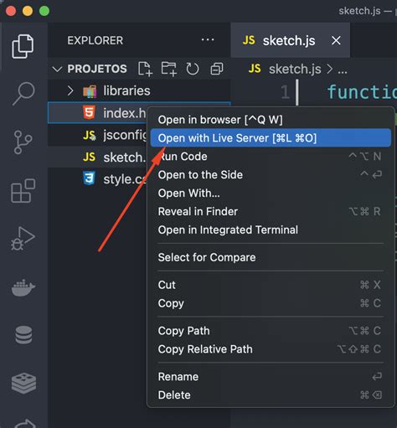
Task: Open the Search view icon
Action: [x=23, y=94]
